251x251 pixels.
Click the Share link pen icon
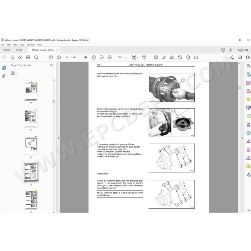[232, 57]
